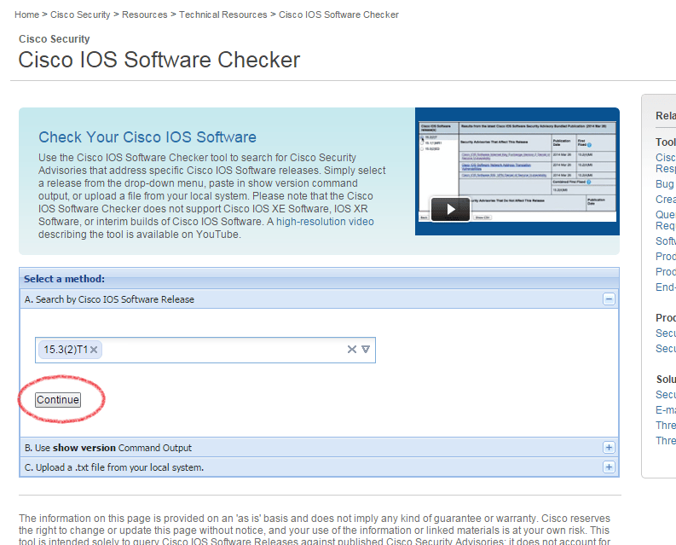Open Cisco Security breadcrumb link
676x545 pixels.
(80, 14)
